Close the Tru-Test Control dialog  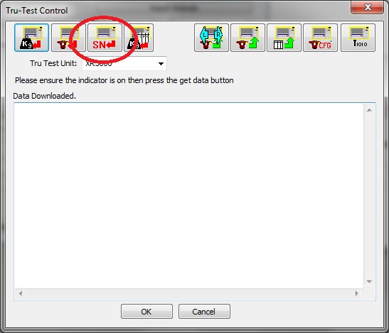368,7
